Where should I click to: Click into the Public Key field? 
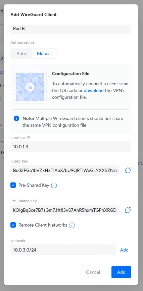coord(65,170)
